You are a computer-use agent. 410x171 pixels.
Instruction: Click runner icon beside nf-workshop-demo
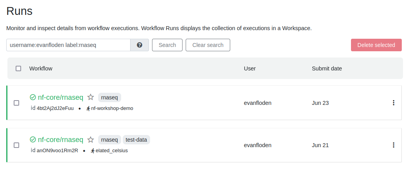click(x=88, y=108)
